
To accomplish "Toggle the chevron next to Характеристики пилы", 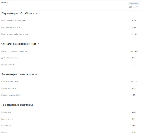I will 36,74.
